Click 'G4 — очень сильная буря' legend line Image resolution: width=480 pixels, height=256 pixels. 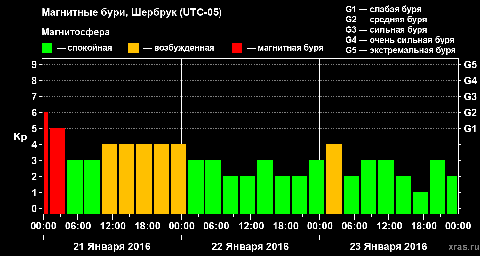[400, 40]
